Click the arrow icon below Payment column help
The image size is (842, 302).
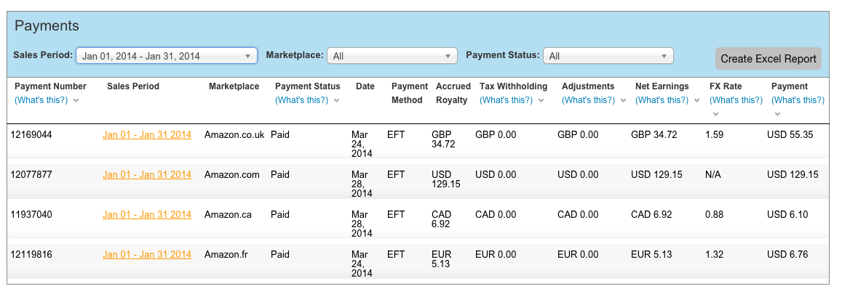click(x=777, y=114)
